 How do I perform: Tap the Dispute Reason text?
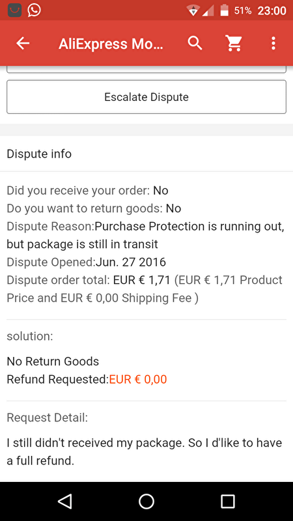(x=145, y=235)
